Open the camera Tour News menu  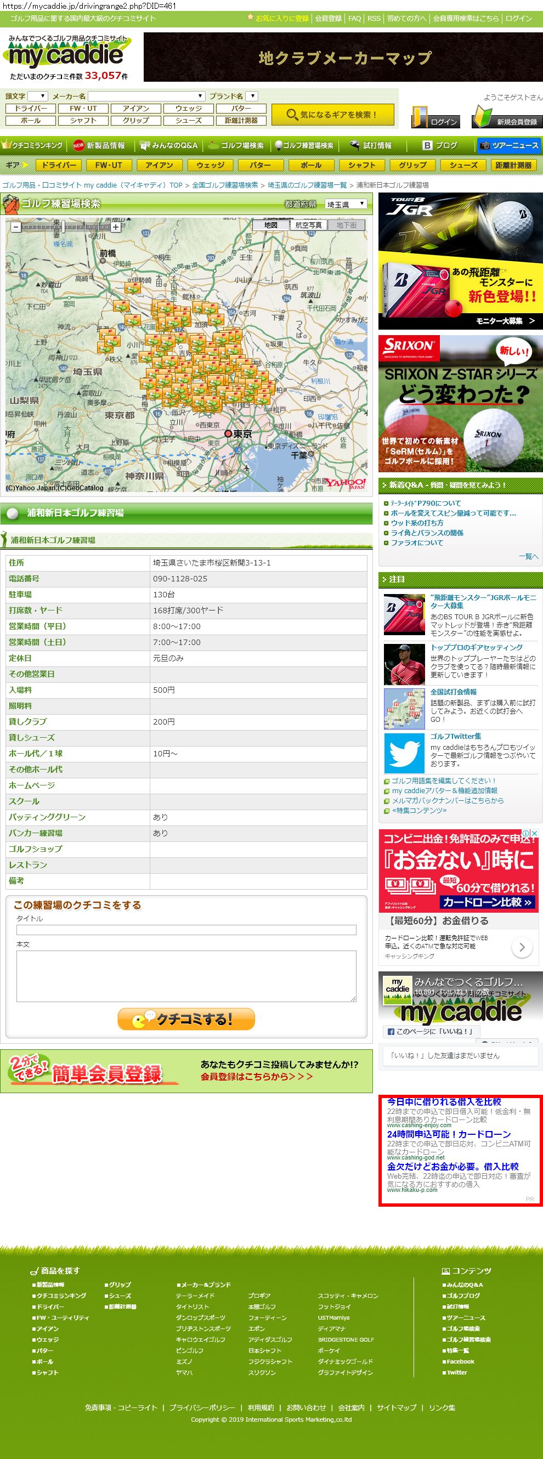coord(508,145)
